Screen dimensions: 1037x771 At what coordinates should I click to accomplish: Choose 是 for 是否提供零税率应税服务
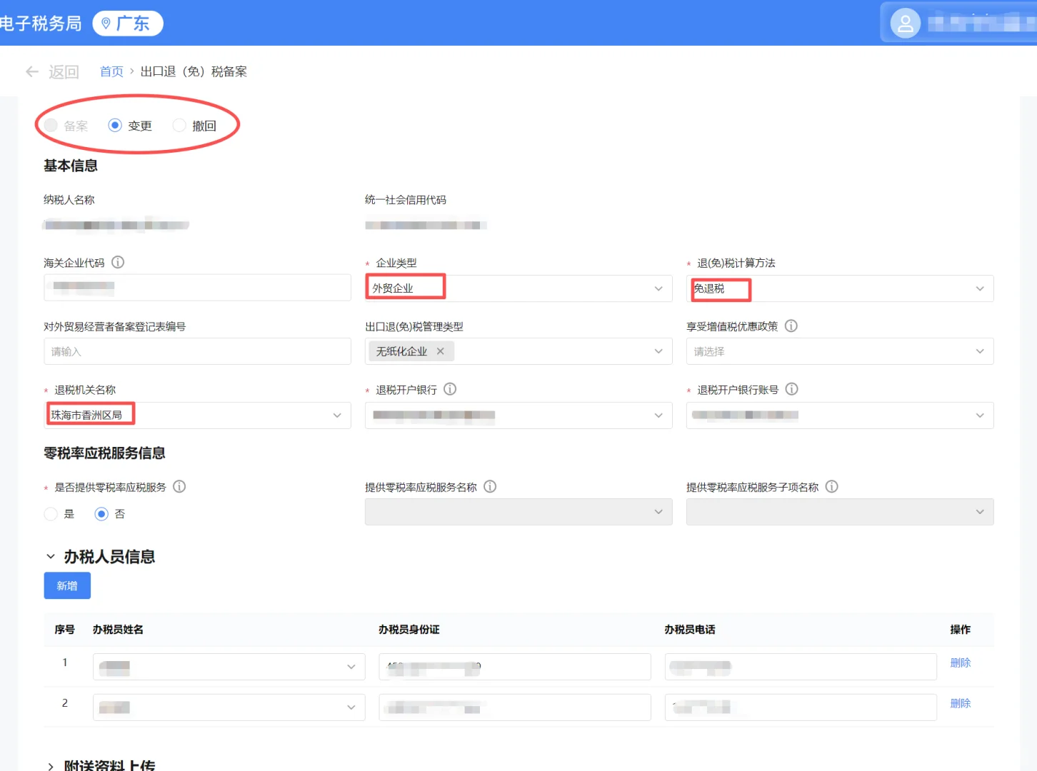pos(51,513)
